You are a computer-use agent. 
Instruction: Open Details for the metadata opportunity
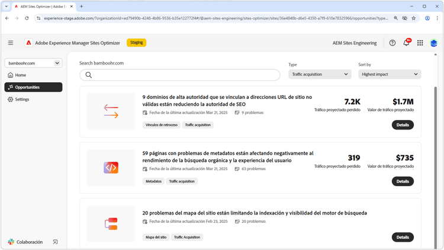403,181
